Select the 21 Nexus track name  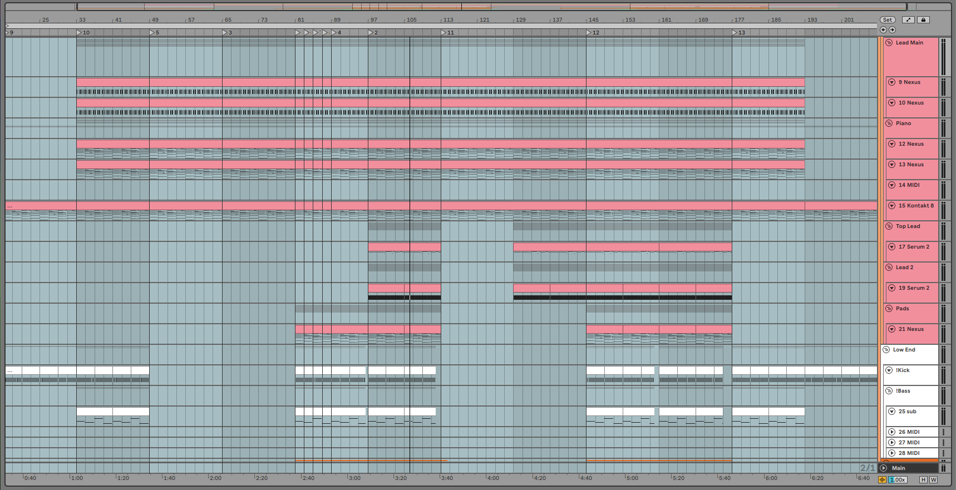(x=911, y=329)
